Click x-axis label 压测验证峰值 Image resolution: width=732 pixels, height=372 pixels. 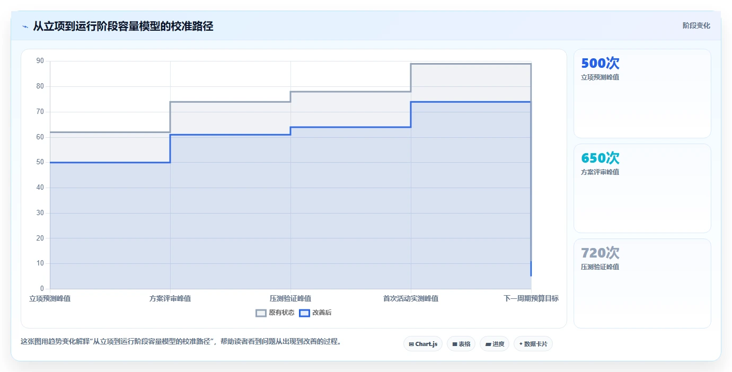290,298
